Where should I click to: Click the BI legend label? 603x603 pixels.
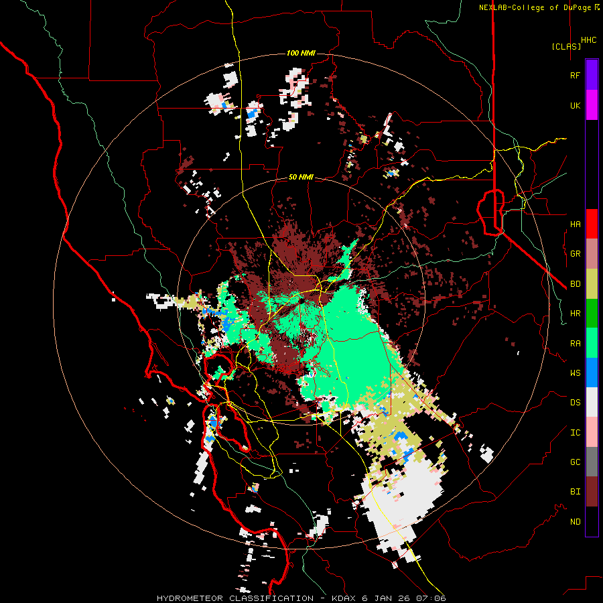point(575,492)
